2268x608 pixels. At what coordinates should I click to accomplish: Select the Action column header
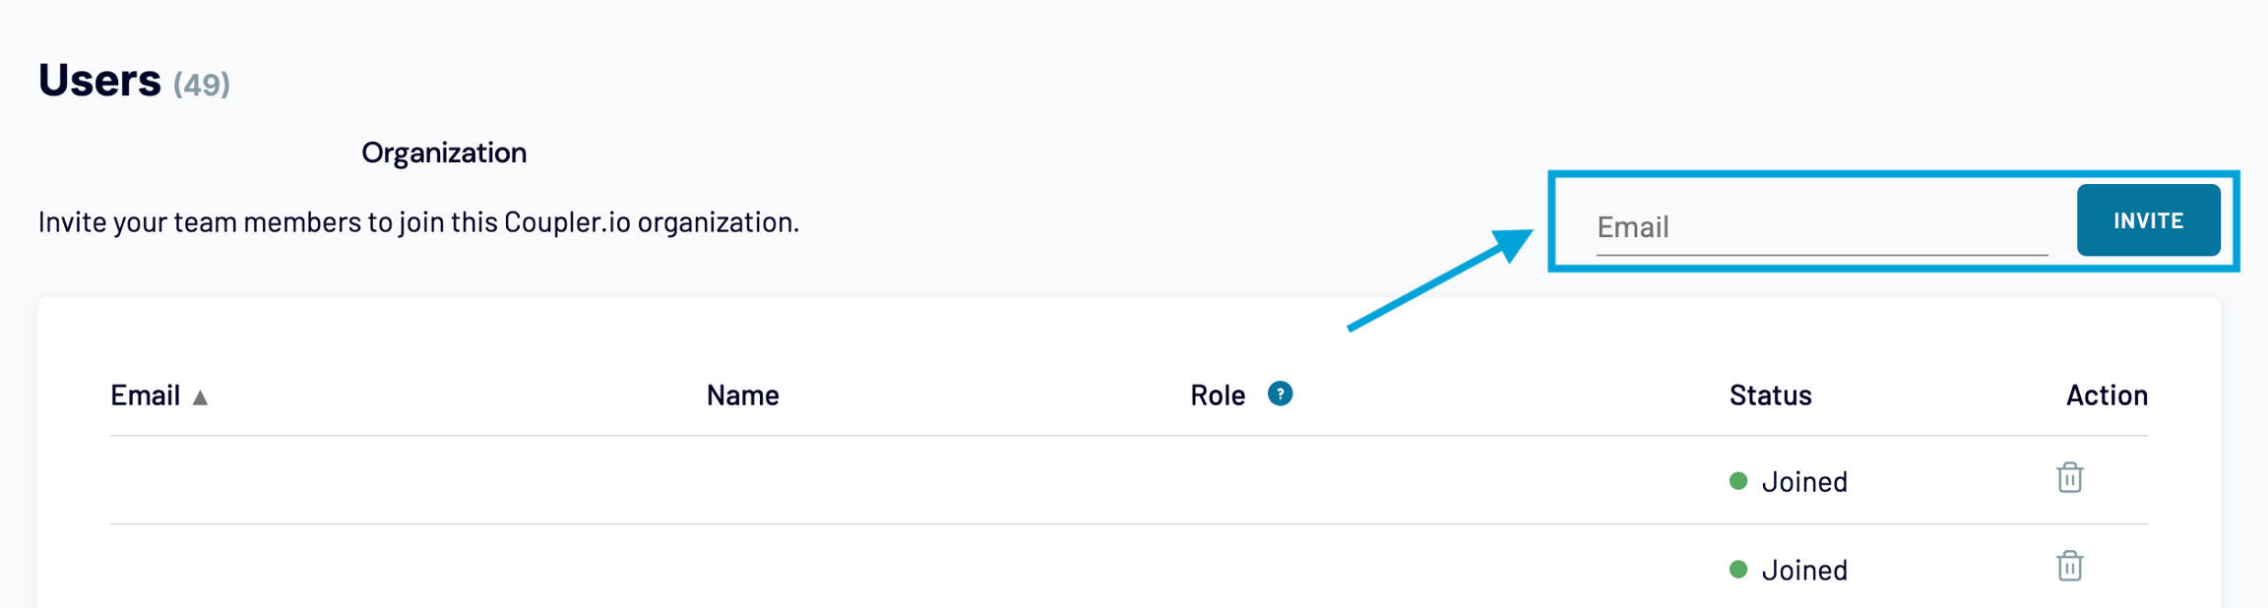click(x=2107, y=395)
